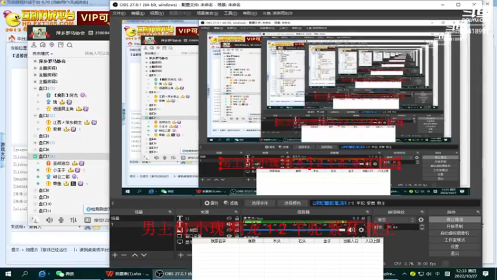Screen dimensions: 497x280
Task: Adjust the transition duration stepper arrows
Action: (x=422, y=227)
